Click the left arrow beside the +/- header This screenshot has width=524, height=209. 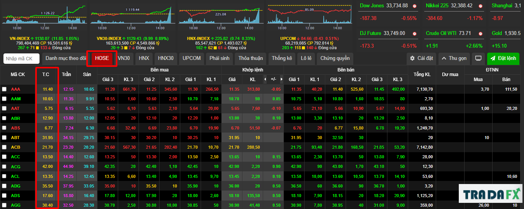tap(265, 80)
